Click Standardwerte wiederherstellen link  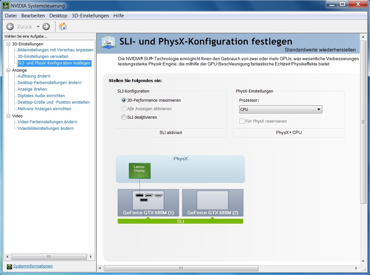320,50
